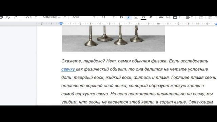Click the list formatting icon
217x122 pixels.
211,17
